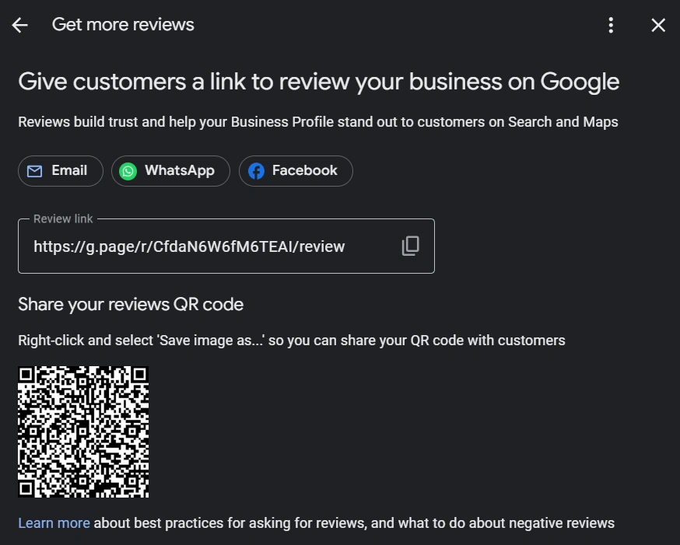
Task: Copy the review link using the copy icon
Action: (x=410, y=246)
